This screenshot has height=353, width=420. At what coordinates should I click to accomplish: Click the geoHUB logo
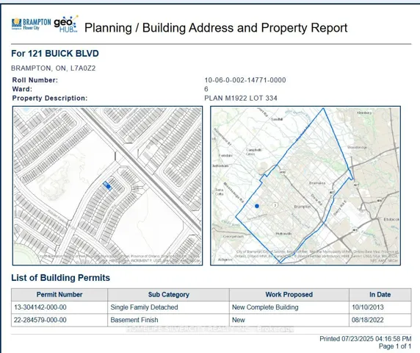pos(66,24)
